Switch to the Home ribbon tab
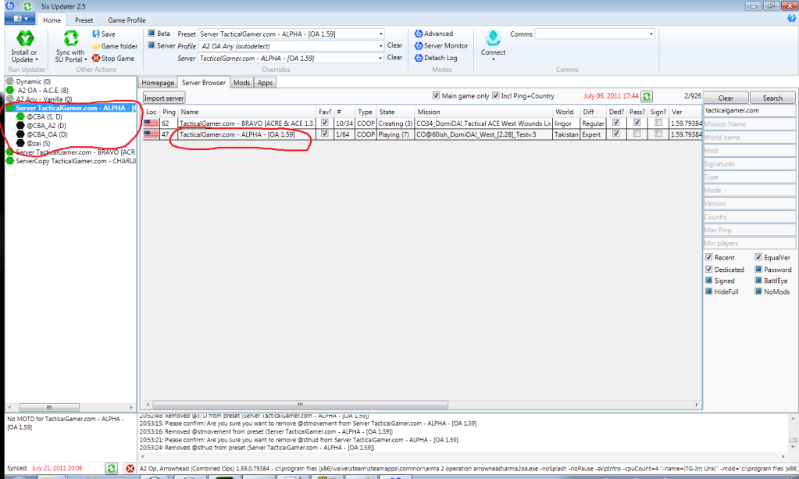The height and width of the screenshot is (479, 799). pos(52,20)
